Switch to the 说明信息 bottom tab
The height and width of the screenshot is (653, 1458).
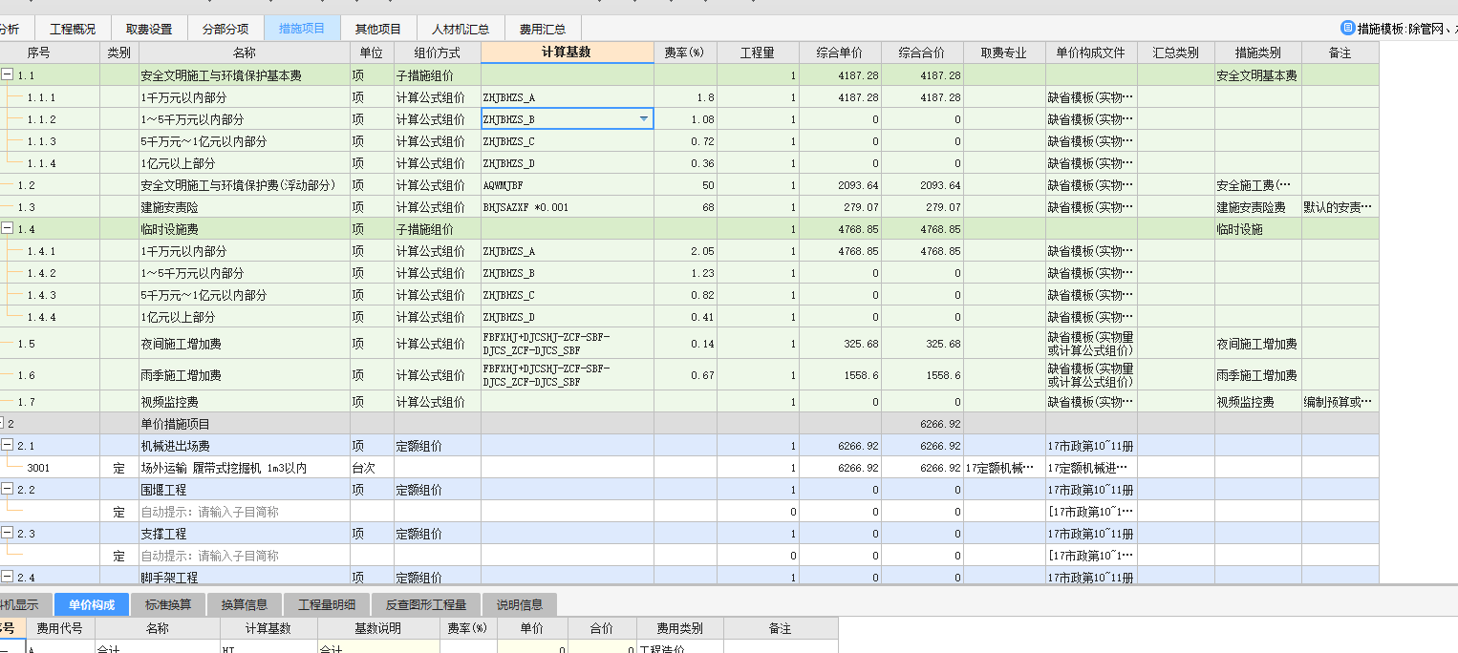click(520, 604)
